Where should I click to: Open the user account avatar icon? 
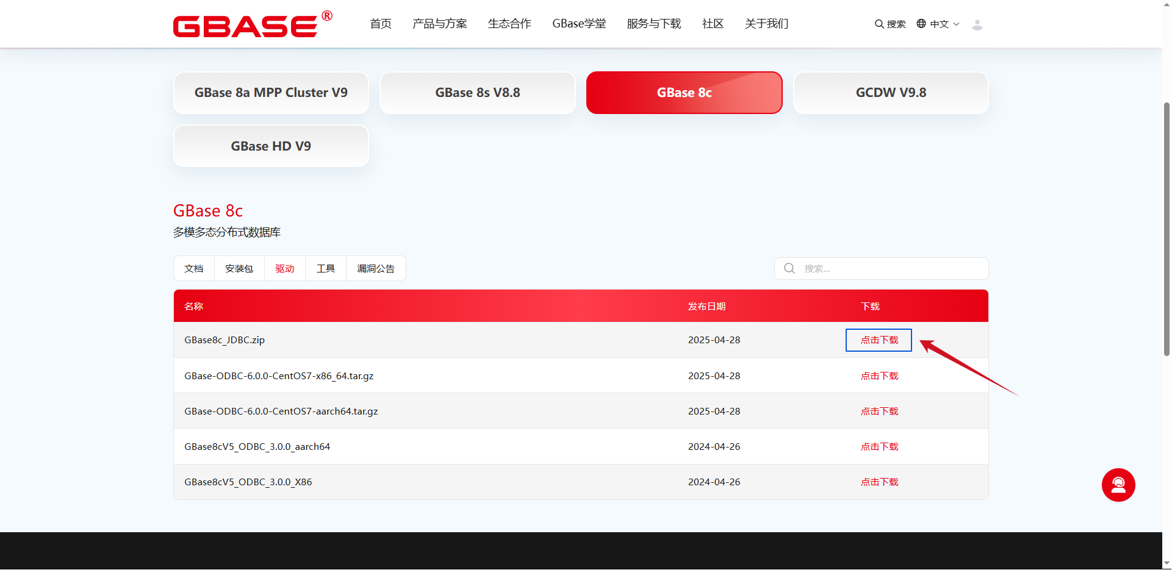[977, 24]
